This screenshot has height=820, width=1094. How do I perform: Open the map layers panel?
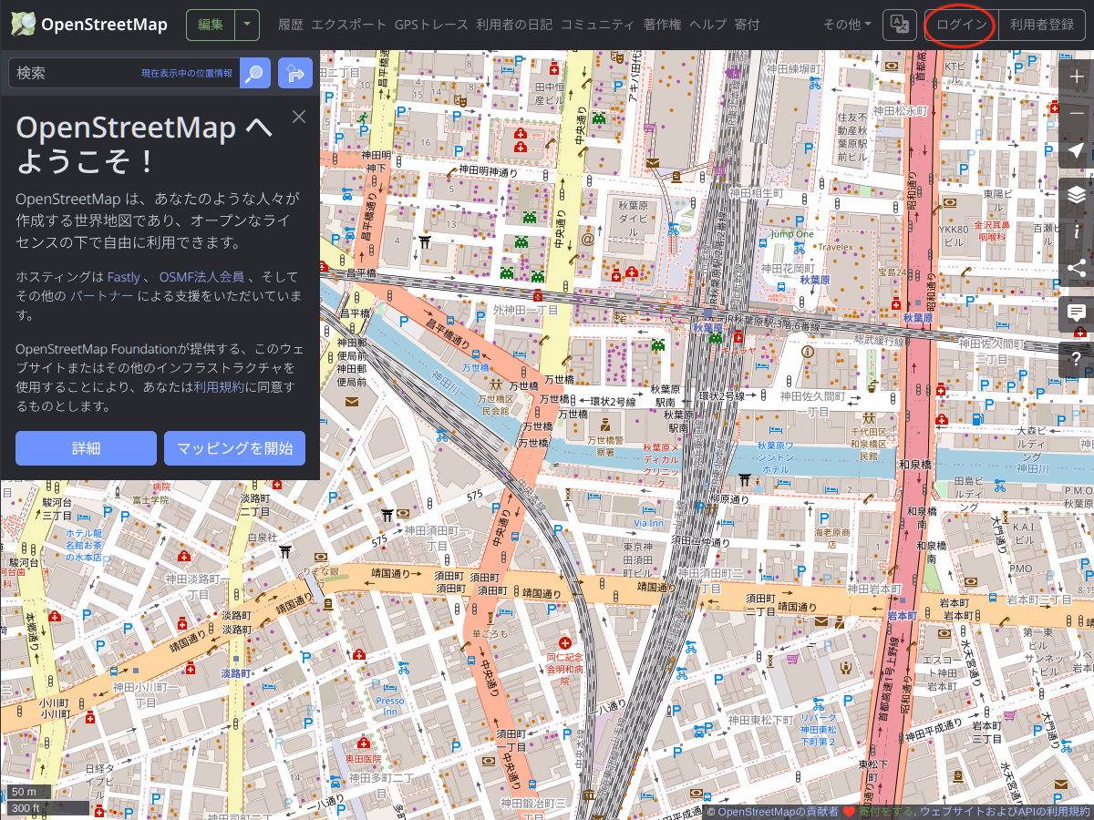coord(1076,194)
